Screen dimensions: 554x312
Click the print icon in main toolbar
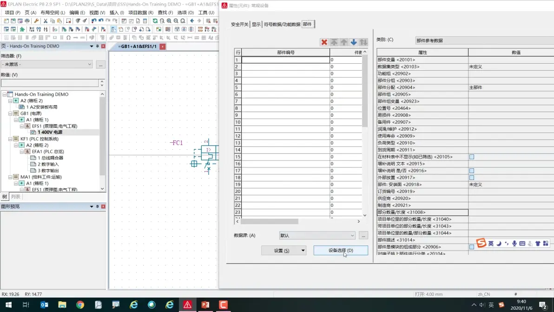coord(27,21)
